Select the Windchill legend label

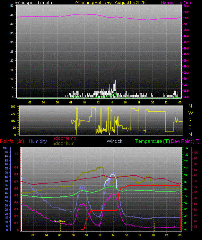pyautogui.click(x=116, y=141)
